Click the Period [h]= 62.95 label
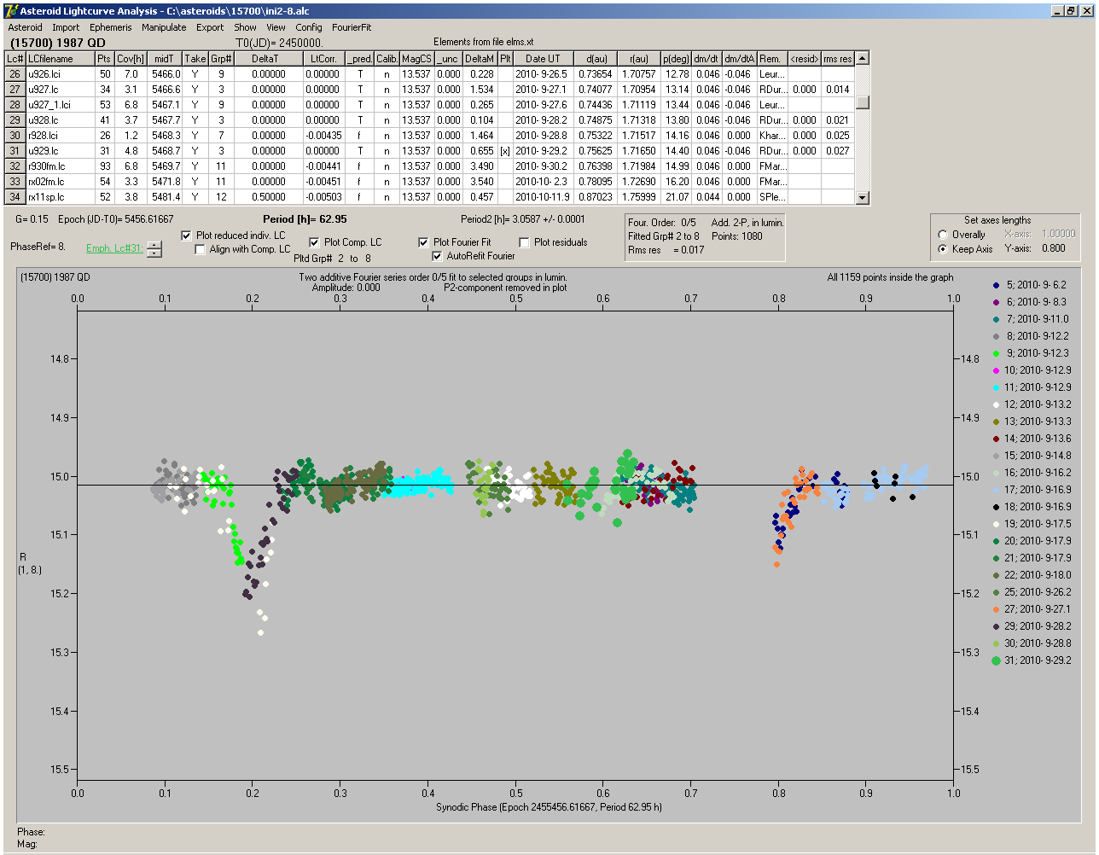Screen dimensions: 1099x855 pyautogui.click(x=305, y=219)
